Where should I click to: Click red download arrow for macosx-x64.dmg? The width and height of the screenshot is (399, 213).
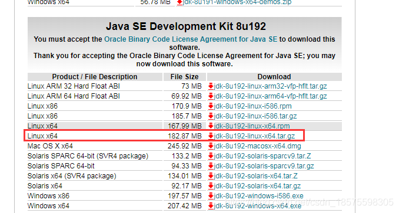coord(211,146)
